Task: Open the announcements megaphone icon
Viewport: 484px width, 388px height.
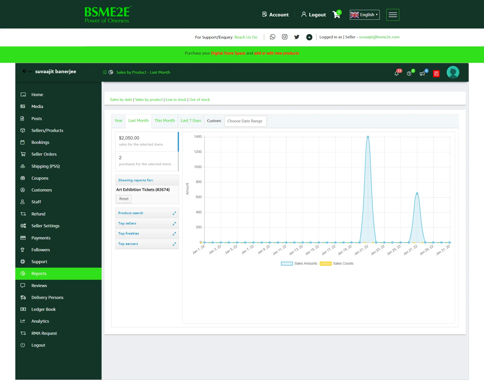Action: (x=422, y=74)
